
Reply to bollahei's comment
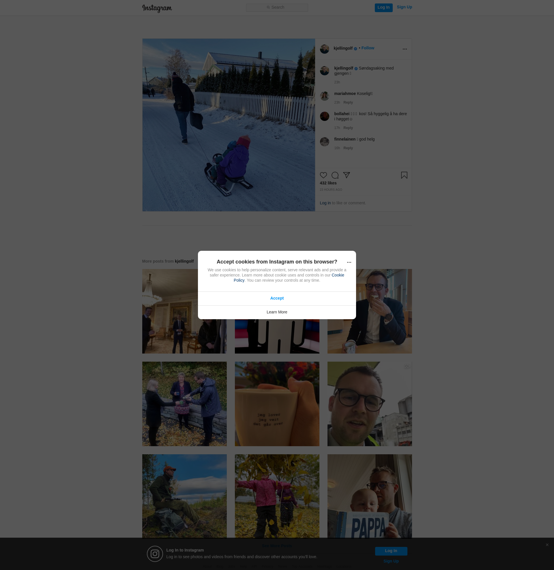click(x=348, y=128)
